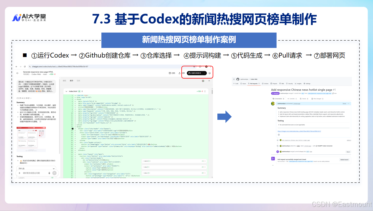Click 共享 share button
This screenshot has width=373, height=211.
182,73
